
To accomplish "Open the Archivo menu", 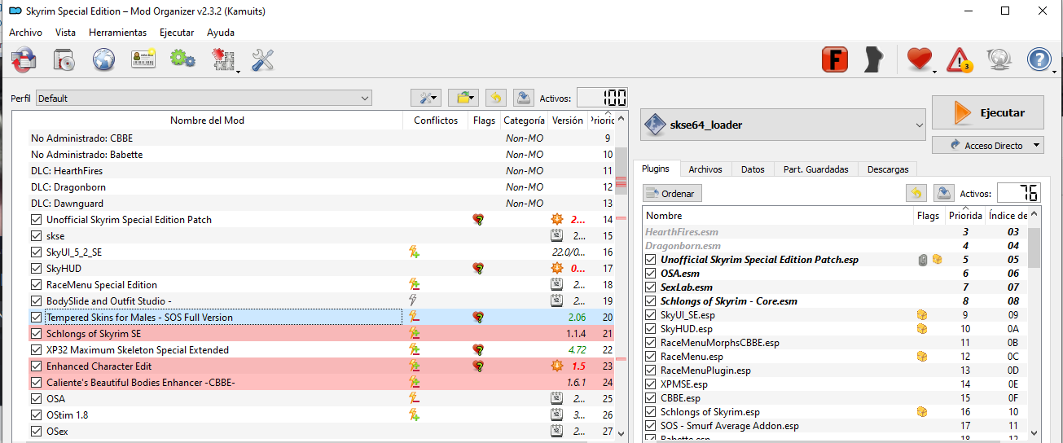I will (x=25, y=33).
